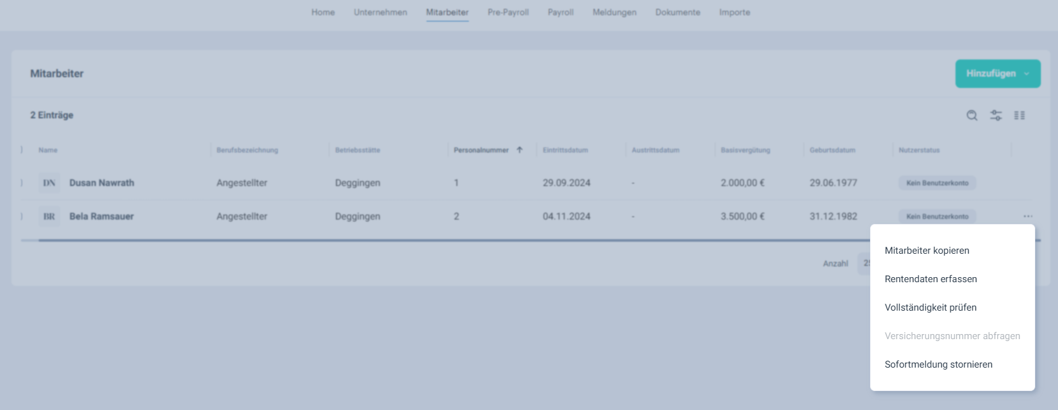Go to the Home tab
1058x410 pixels.
tap(323, 12)
